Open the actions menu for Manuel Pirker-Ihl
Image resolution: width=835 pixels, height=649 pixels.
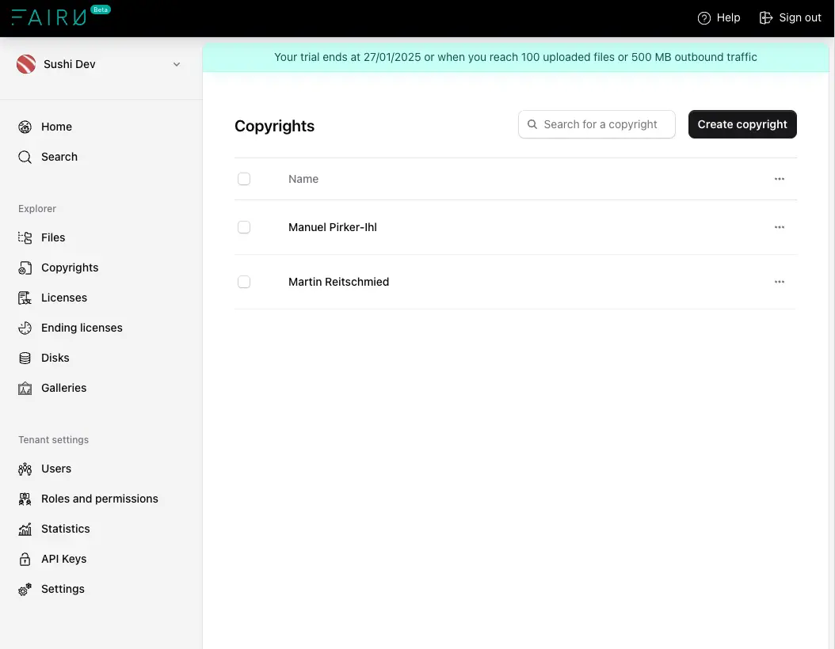coord(779,227)
